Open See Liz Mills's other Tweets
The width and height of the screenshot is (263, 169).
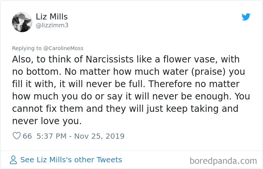coord(71,160)
